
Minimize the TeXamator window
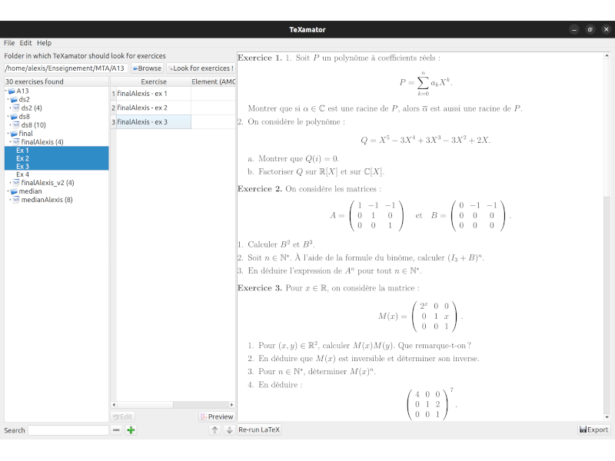(574, 29)
